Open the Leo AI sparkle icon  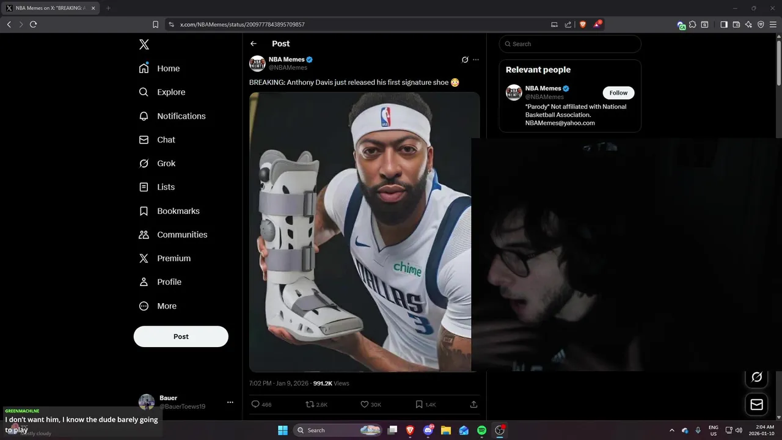point(748,24)
